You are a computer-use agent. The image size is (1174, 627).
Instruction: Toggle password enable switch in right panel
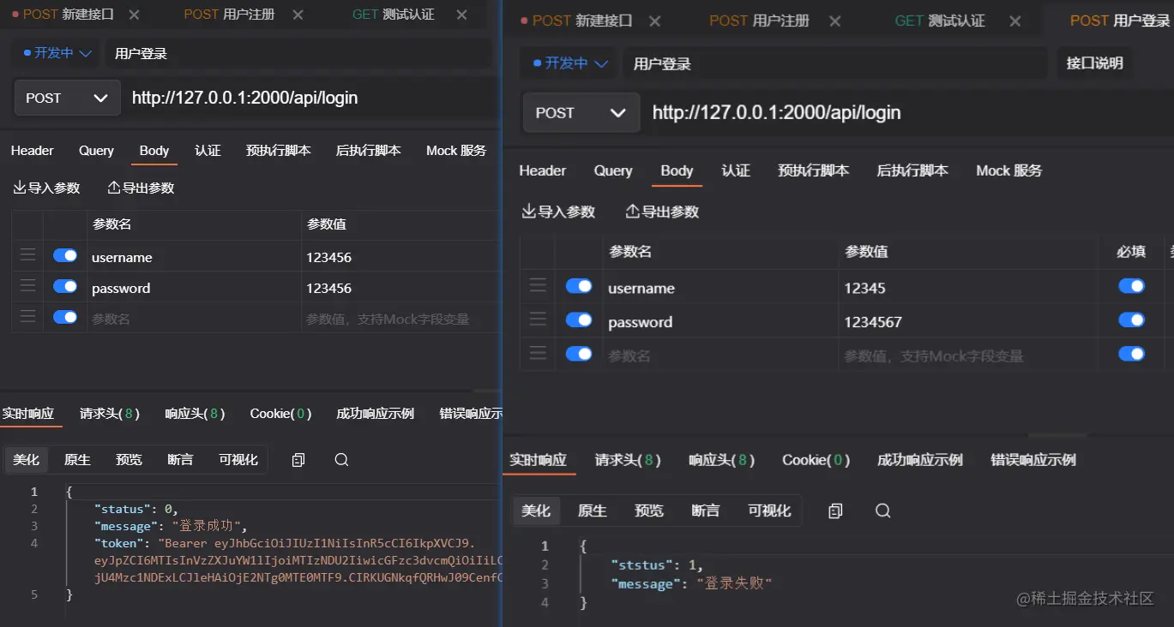(x=579, y=319)
